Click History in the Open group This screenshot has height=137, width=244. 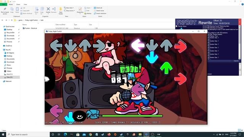tap(88, 14)
